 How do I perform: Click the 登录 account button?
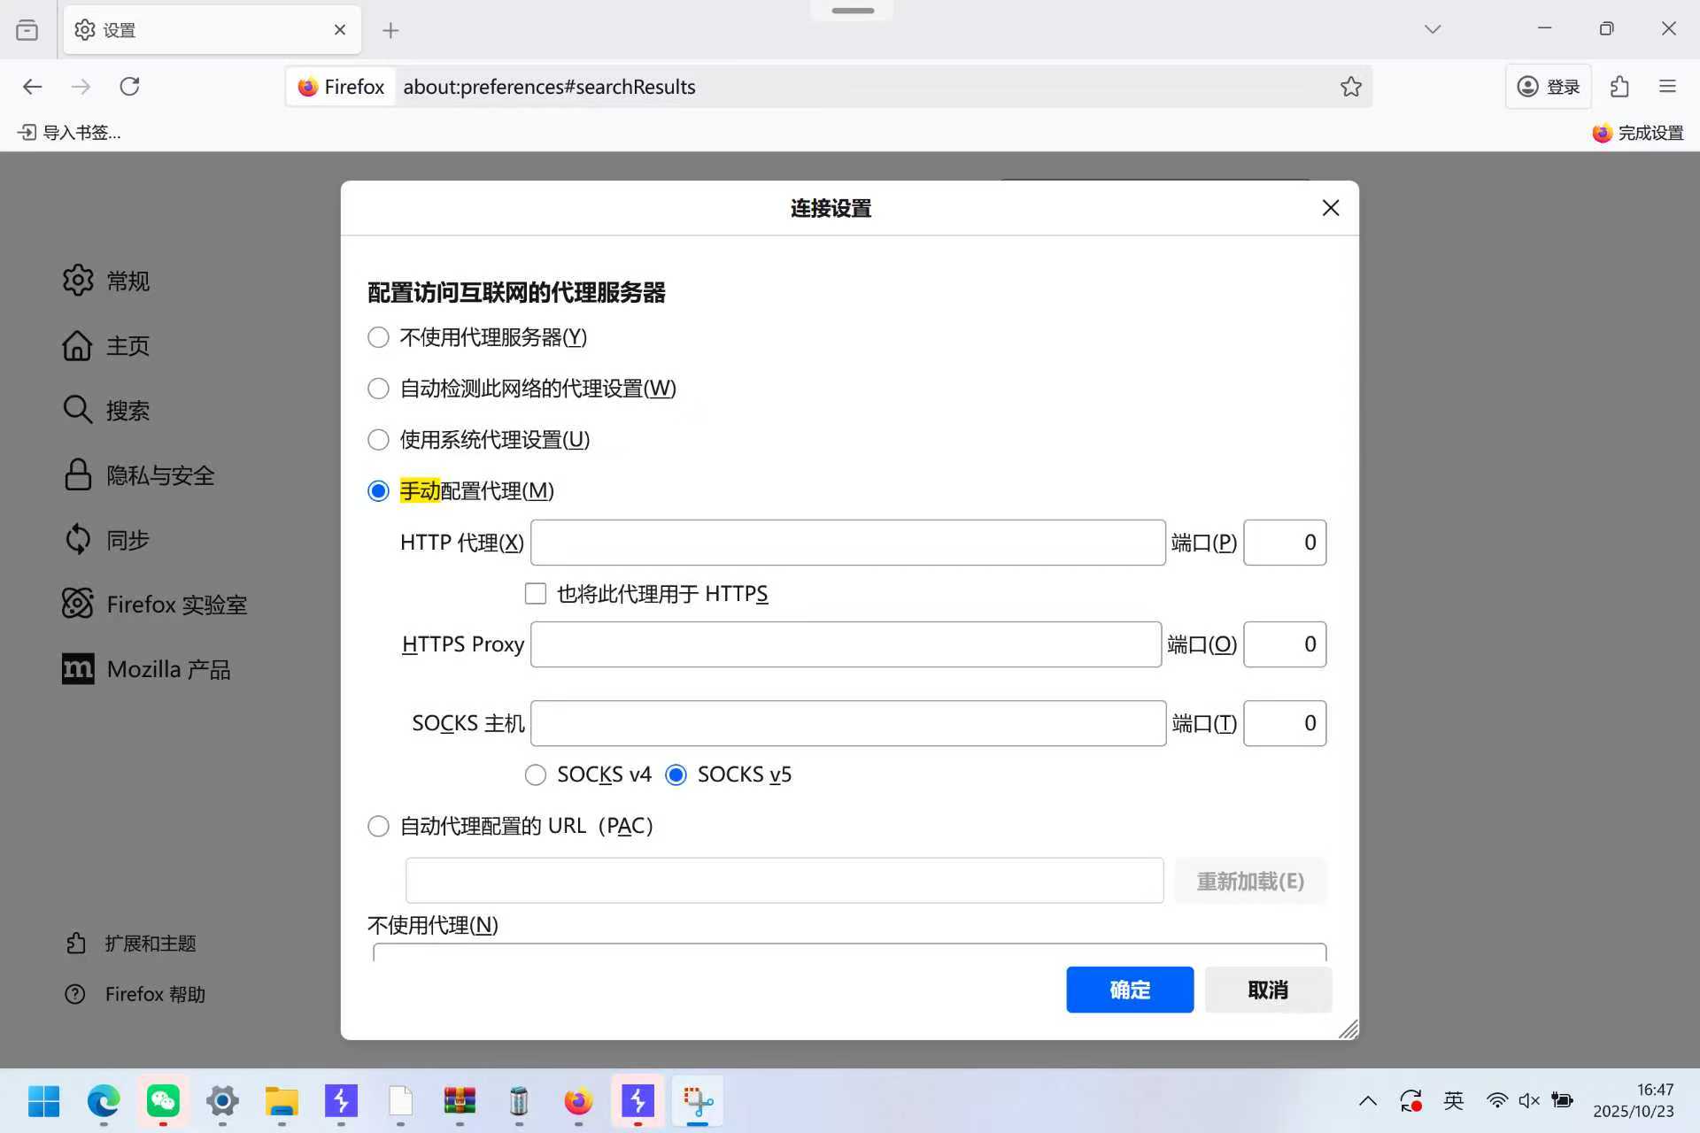pyautogui.click(x=1548, y=87)
